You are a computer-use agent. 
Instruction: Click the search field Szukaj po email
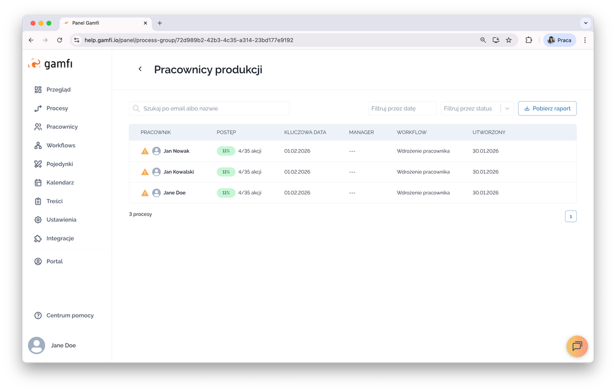click(x=209, y=109)
